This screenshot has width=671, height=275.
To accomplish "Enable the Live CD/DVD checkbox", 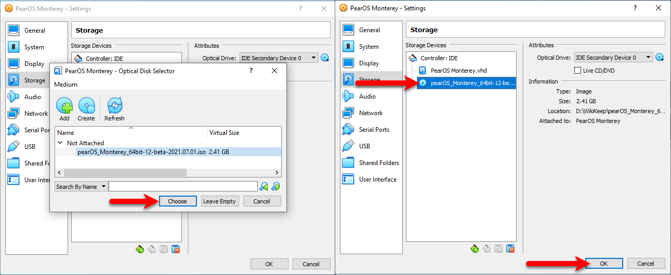I will 577,71.
